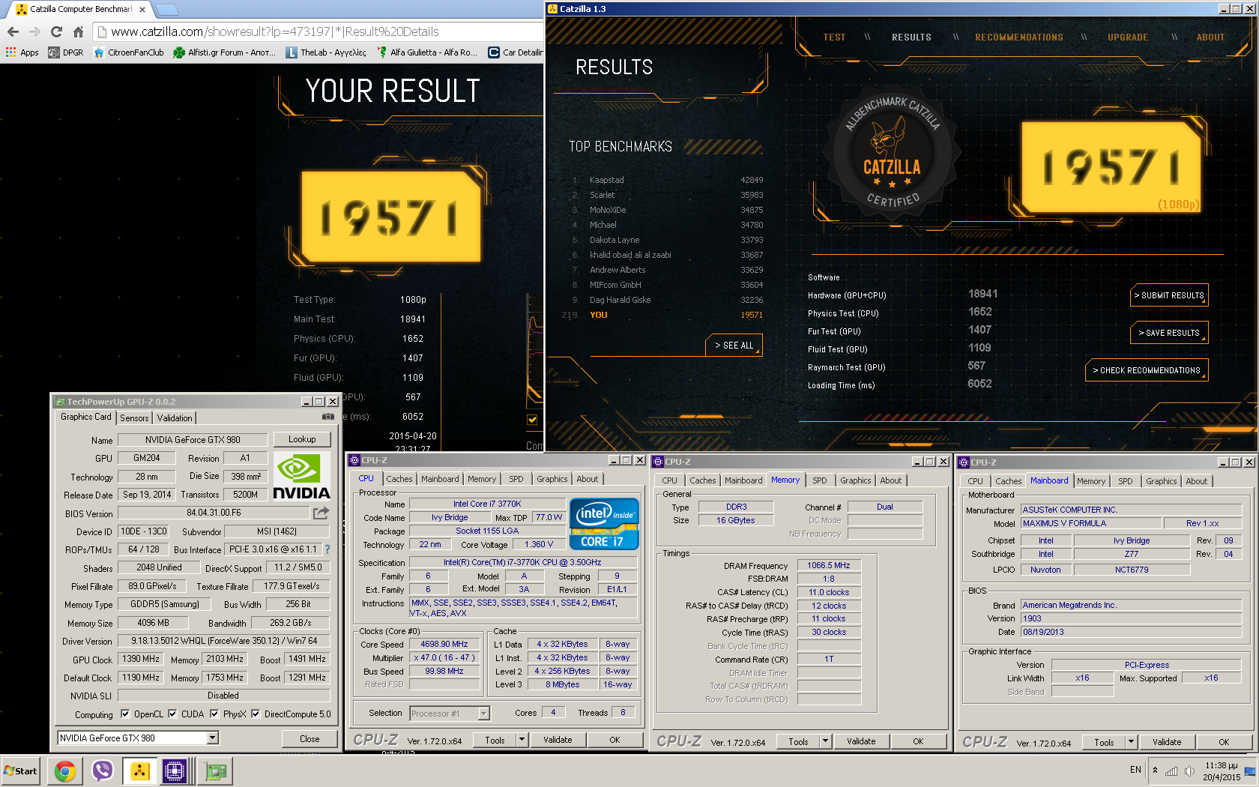Click Close button in GPU-Z
This screenshot has height=787, width=1259.
click(310, 738)
